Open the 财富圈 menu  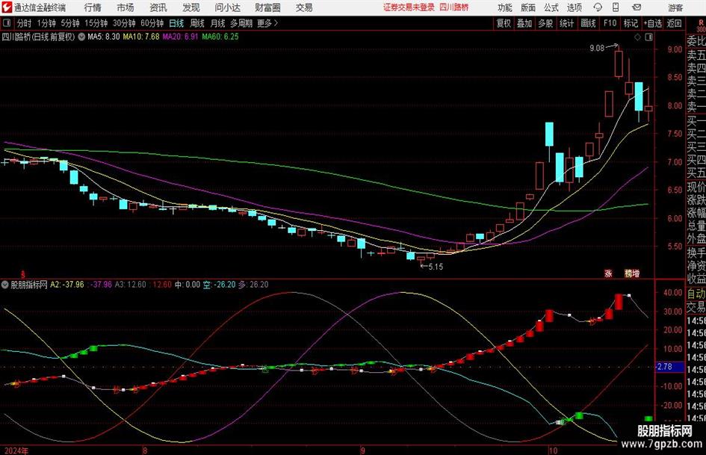click(x=267, y=7)
